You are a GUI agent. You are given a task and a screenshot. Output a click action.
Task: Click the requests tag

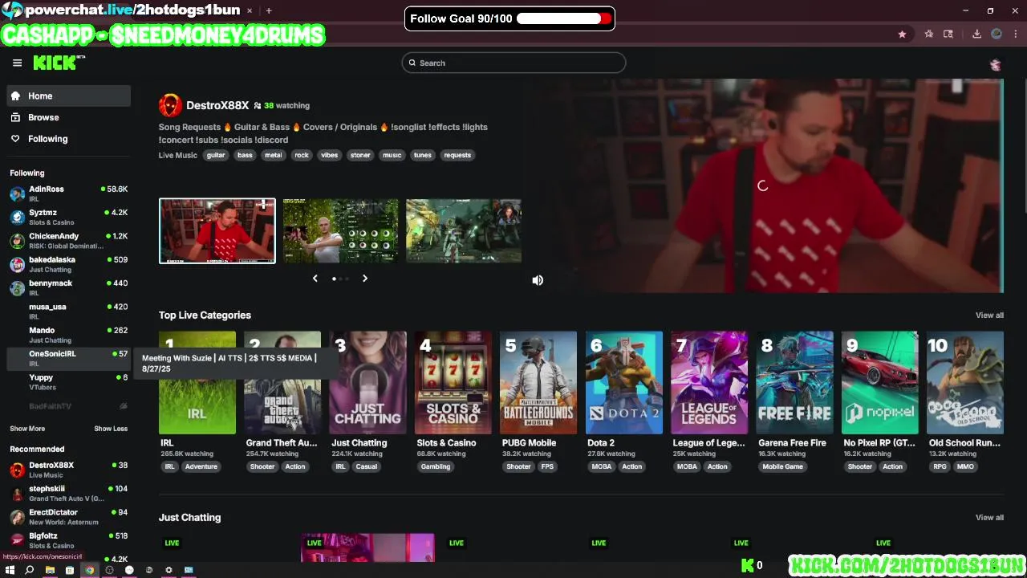click(x=457, y=155)
